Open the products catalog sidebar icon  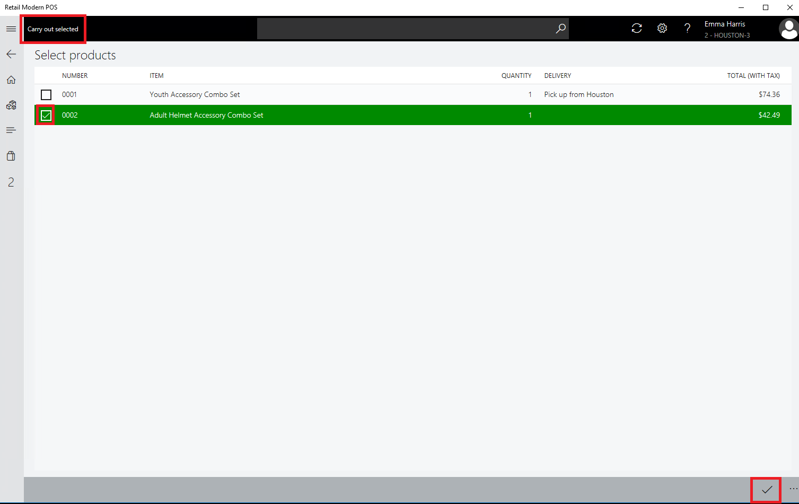point(11,105)
